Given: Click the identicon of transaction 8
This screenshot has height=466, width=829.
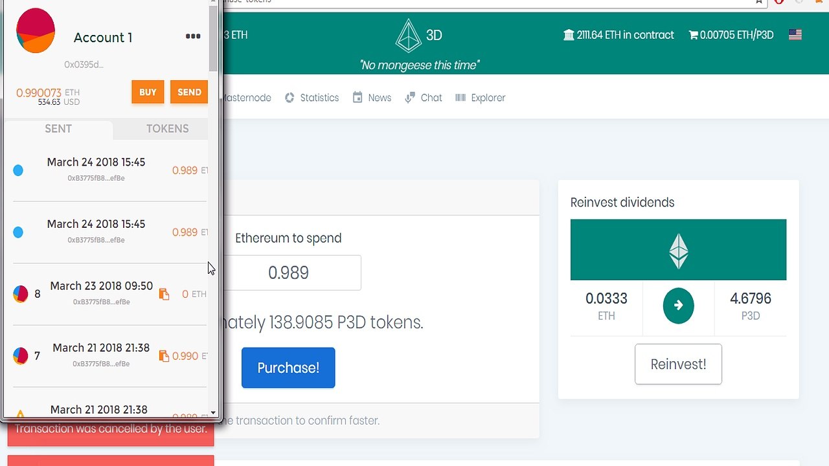Looking at the screenshot, I should (21, 294).
